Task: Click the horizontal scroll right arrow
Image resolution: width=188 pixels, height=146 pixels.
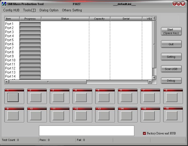Action: coord(150,82)
